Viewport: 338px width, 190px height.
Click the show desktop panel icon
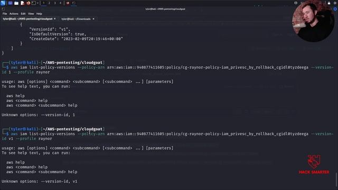[x=10, y=3]
